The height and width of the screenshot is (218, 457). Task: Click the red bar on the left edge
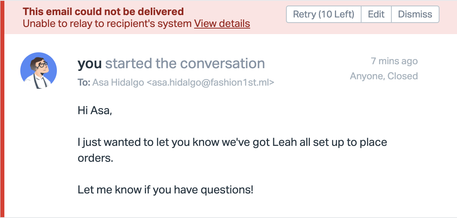pos(2,119)
